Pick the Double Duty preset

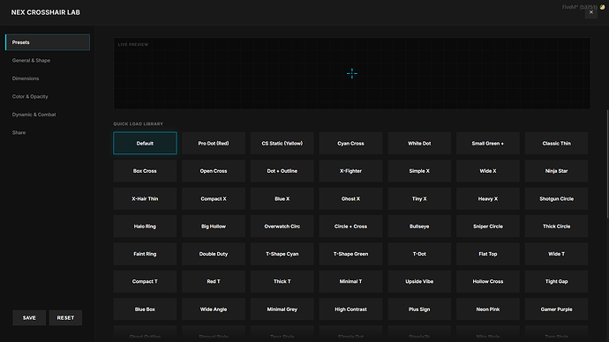point(214,254)
